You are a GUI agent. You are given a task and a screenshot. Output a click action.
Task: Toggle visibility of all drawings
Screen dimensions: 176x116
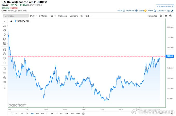point(4,82)
